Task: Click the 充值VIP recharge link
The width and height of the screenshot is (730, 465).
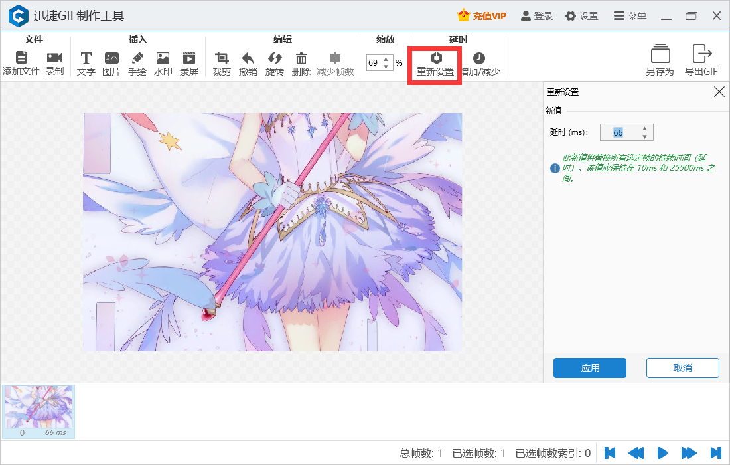Action: pos(482,16)
